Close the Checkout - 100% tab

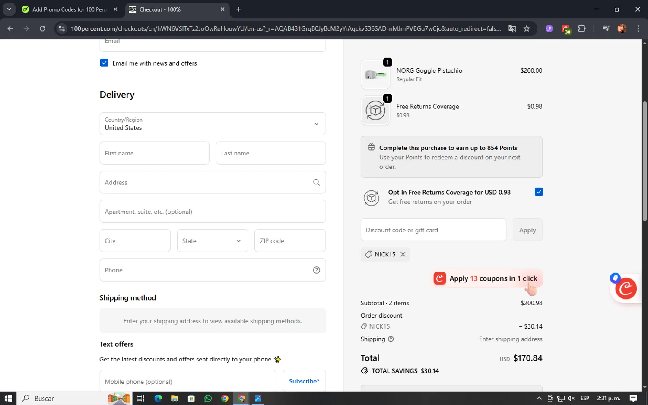tap(222, 9)
